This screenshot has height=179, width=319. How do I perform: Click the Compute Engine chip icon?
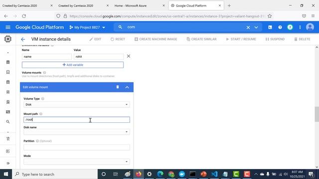(x=8, y=39)
